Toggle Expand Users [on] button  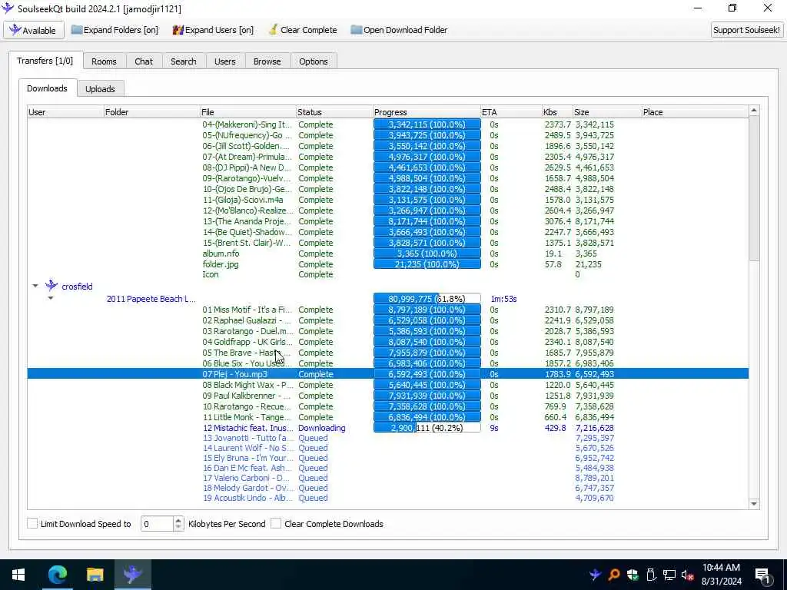[x=214, y=30]
